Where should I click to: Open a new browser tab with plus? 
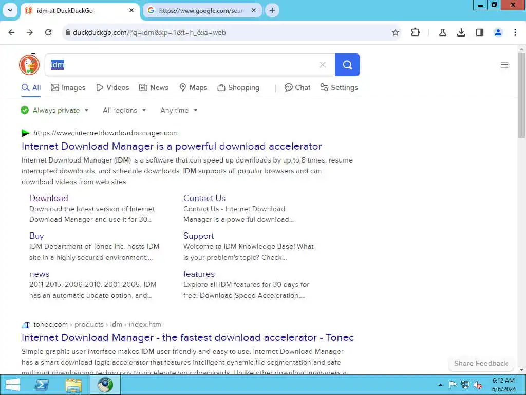click(272, 10)
